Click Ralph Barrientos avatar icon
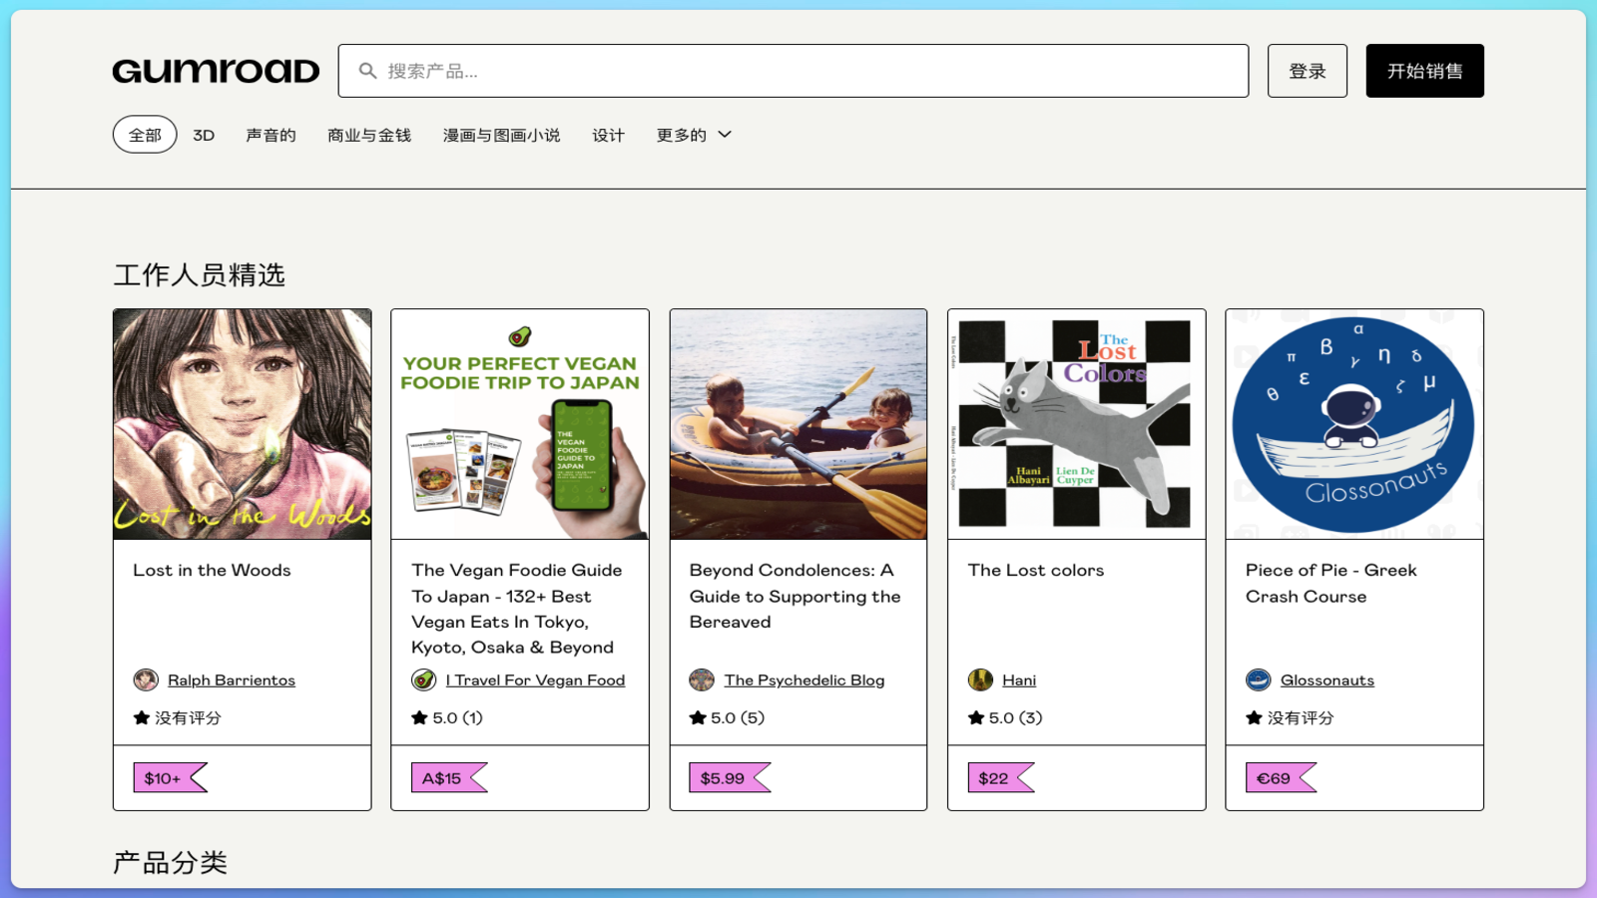 tap(146, 680)
